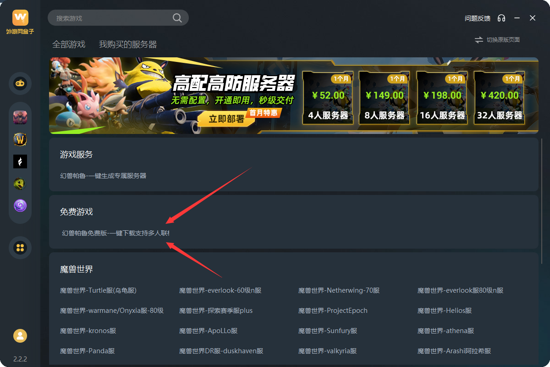Switch to the 我购买的服务器 tab

[x=128, y=44]
